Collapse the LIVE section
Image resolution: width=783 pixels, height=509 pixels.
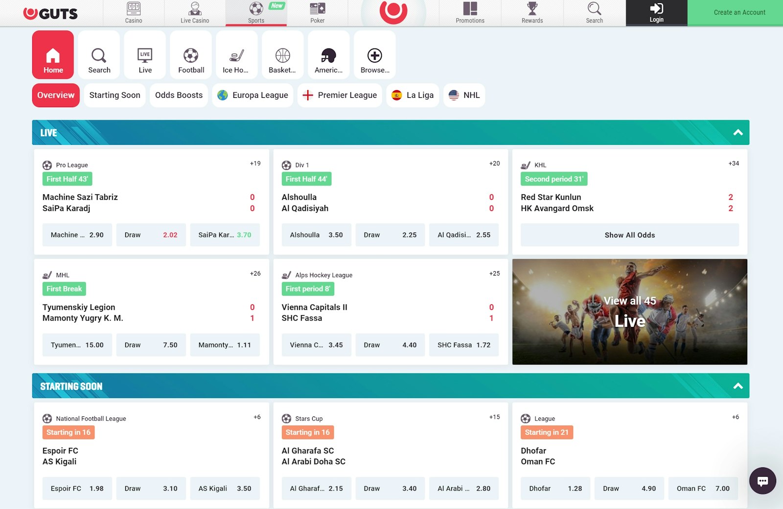click(x=737, y=133)
